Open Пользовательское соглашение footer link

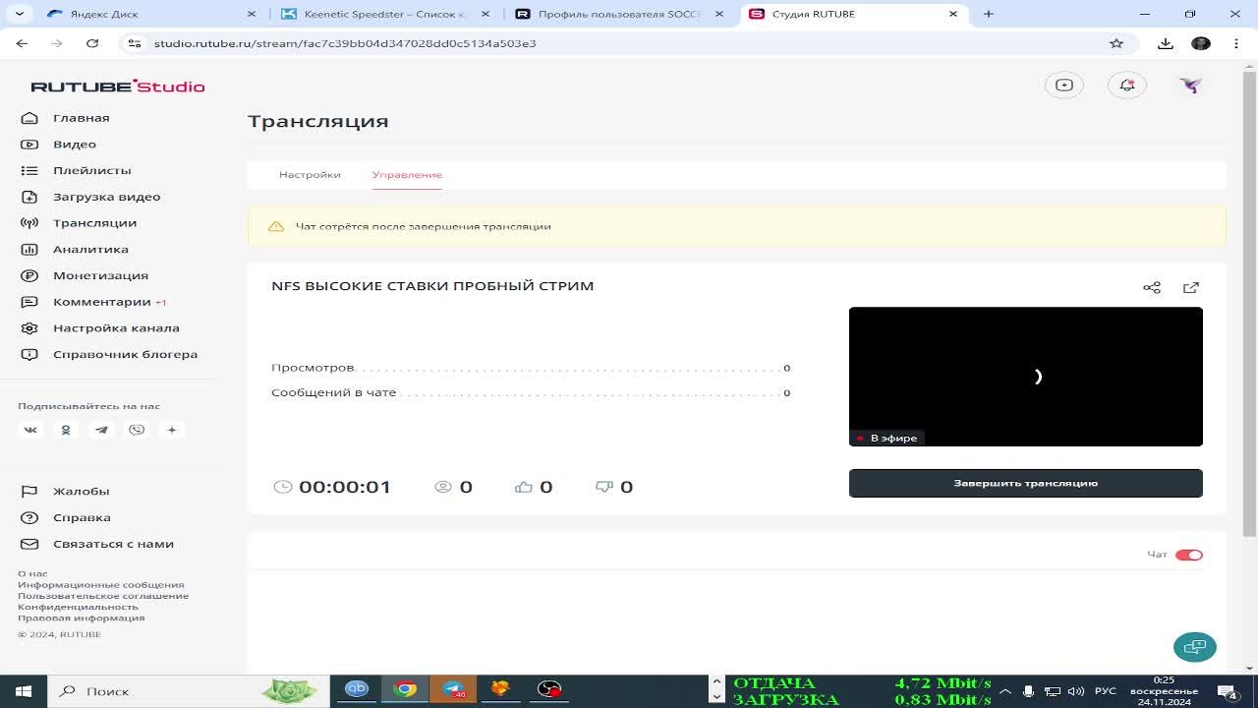pyautogui.click(x=103, y=595)
